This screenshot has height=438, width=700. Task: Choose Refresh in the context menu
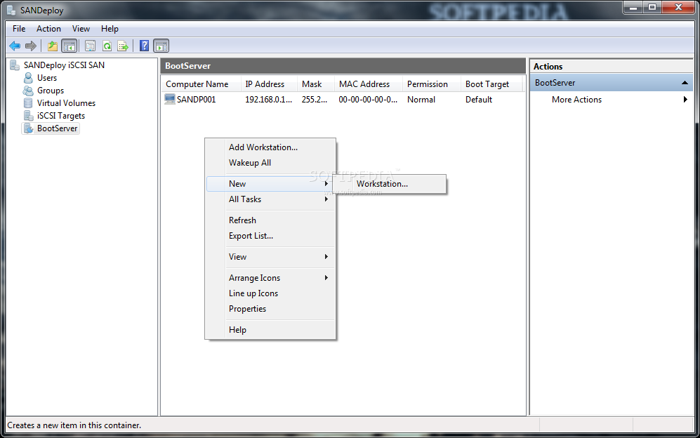coord(270,220)
